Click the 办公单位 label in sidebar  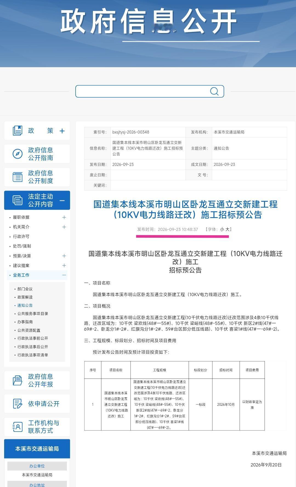click(37, 466)
